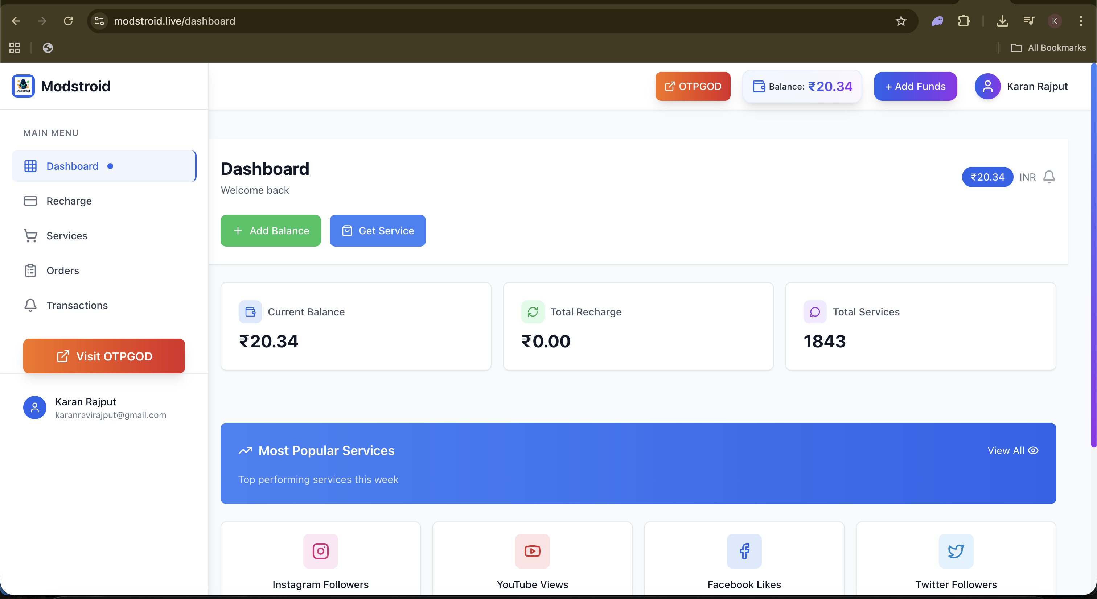
Task: Open Orders menu item
Action: point(104,271)
